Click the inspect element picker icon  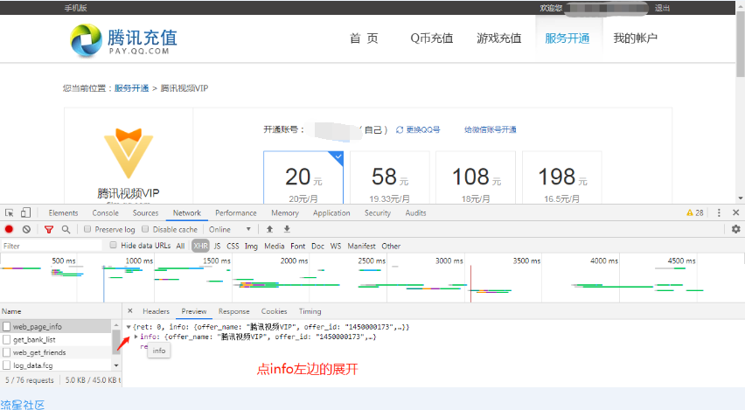(x=9, y=212)
